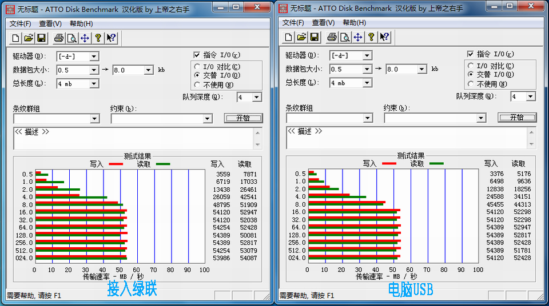549x306 pixels.
Task: Select I/O 对比 radio in left window
Action: 197,66
